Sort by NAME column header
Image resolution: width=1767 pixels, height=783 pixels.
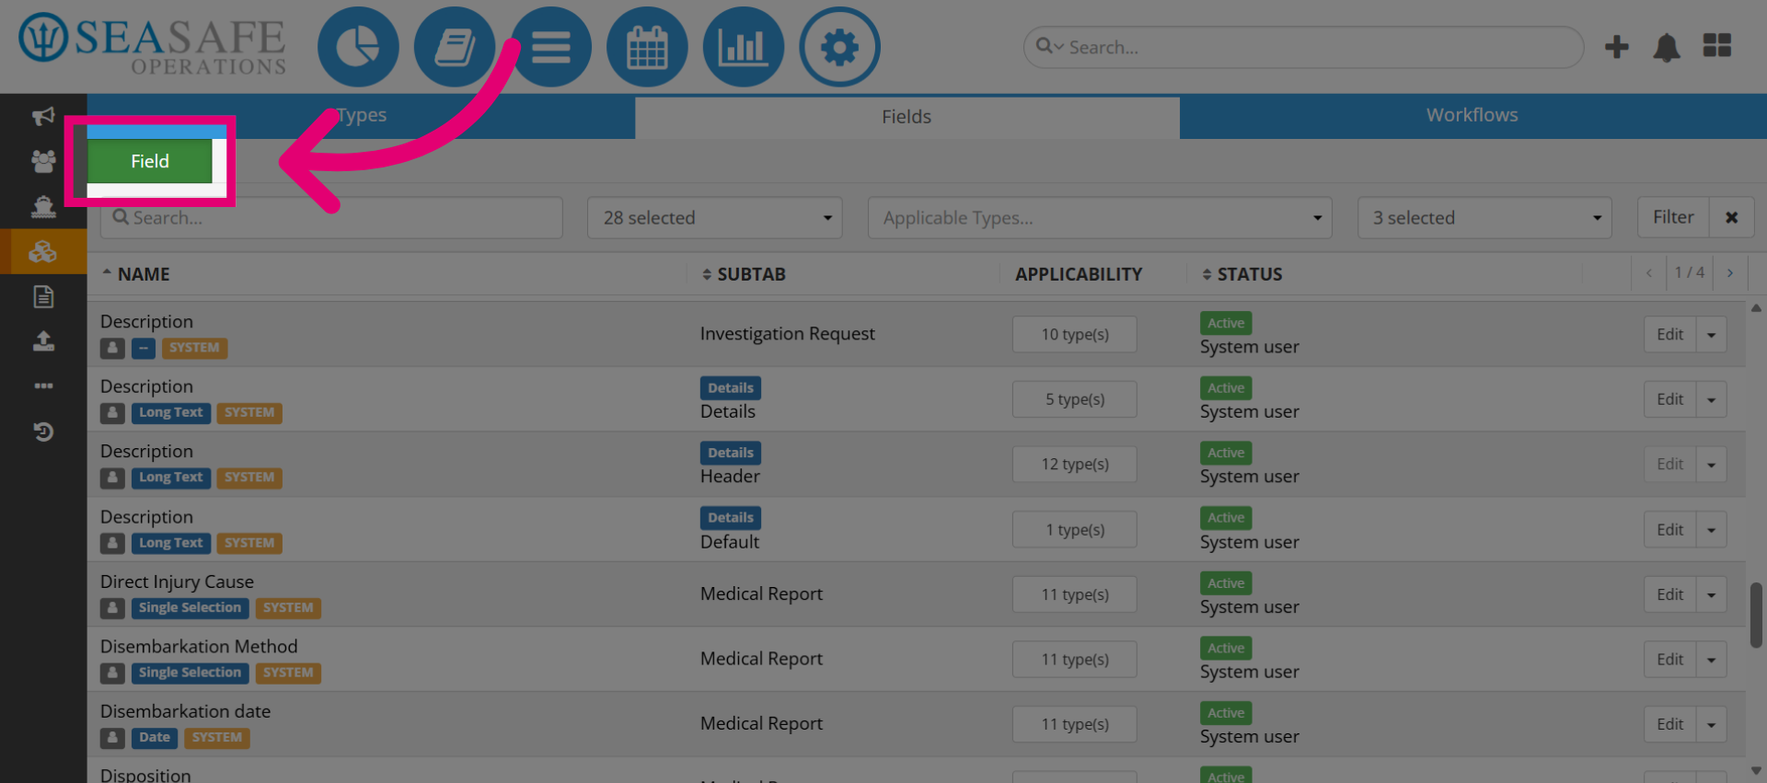click(x=136, y=274)
